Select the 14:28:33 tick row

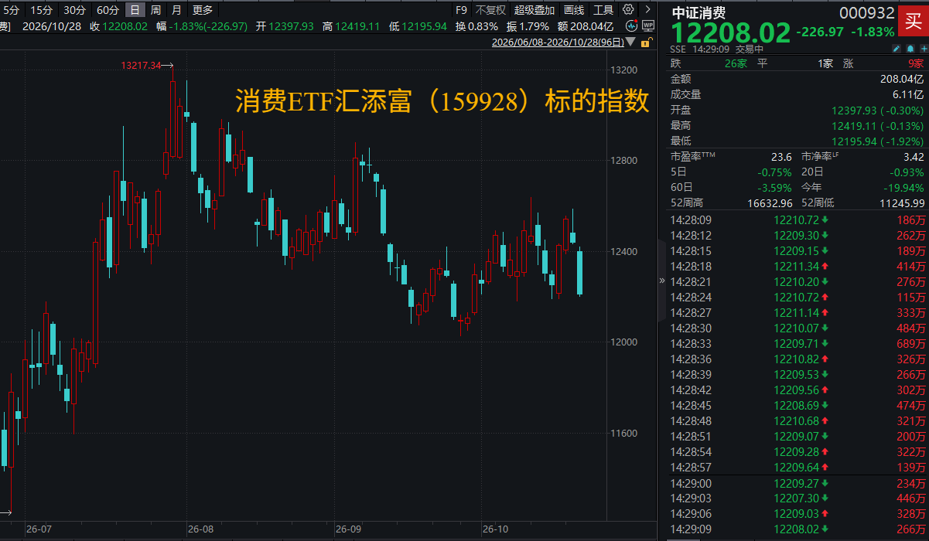pyautogui.click(x=798, y=343)
